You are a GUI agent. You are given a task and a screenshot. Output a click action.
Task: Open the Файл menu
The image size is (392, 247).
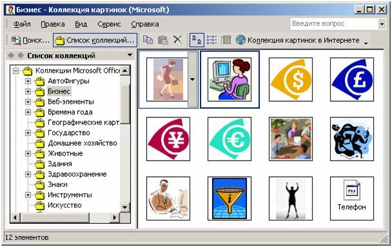[x=22, y=25]
